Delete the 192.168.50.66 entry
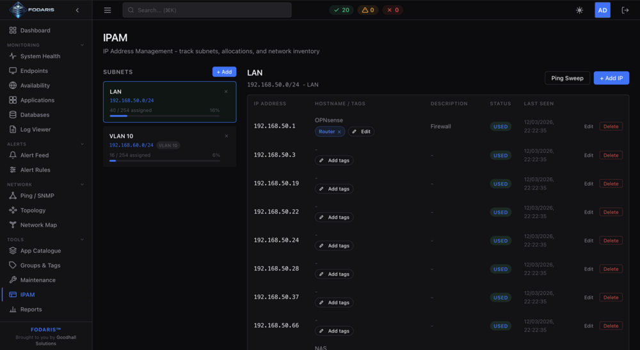This screenshot has width=640, height=350. coord(611,326)
